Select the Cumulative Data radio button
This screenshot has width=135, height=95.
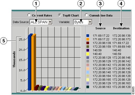(86, 15)
